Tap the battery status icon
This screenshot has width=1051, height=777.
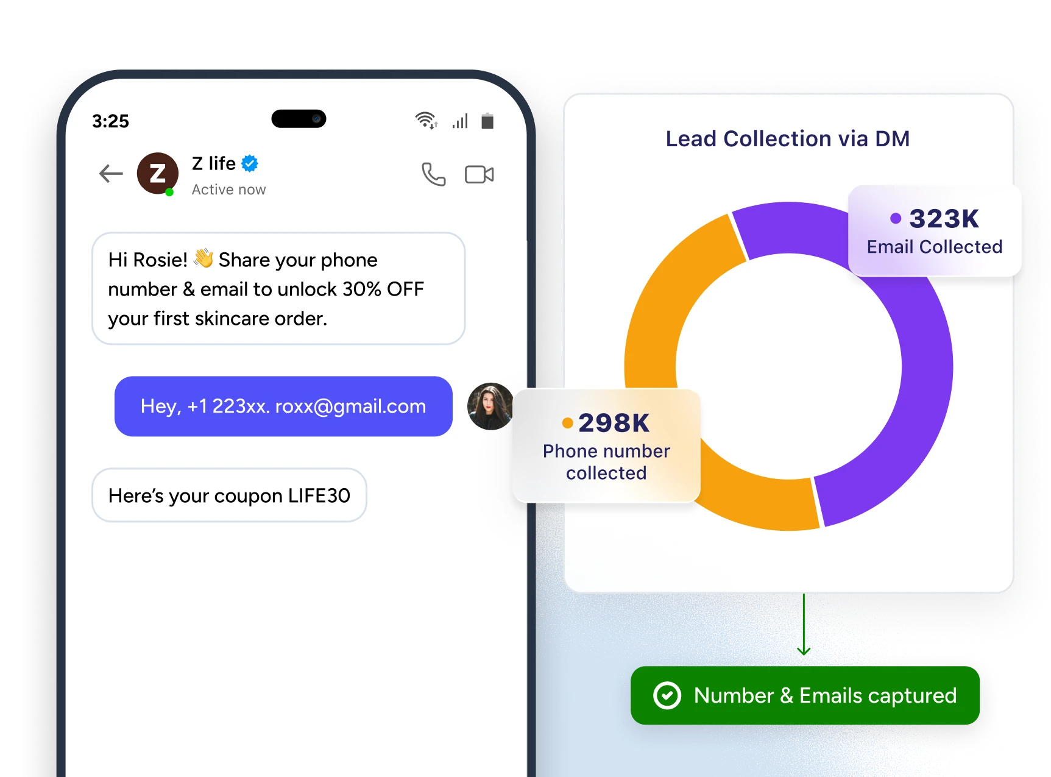click(487, 121)
